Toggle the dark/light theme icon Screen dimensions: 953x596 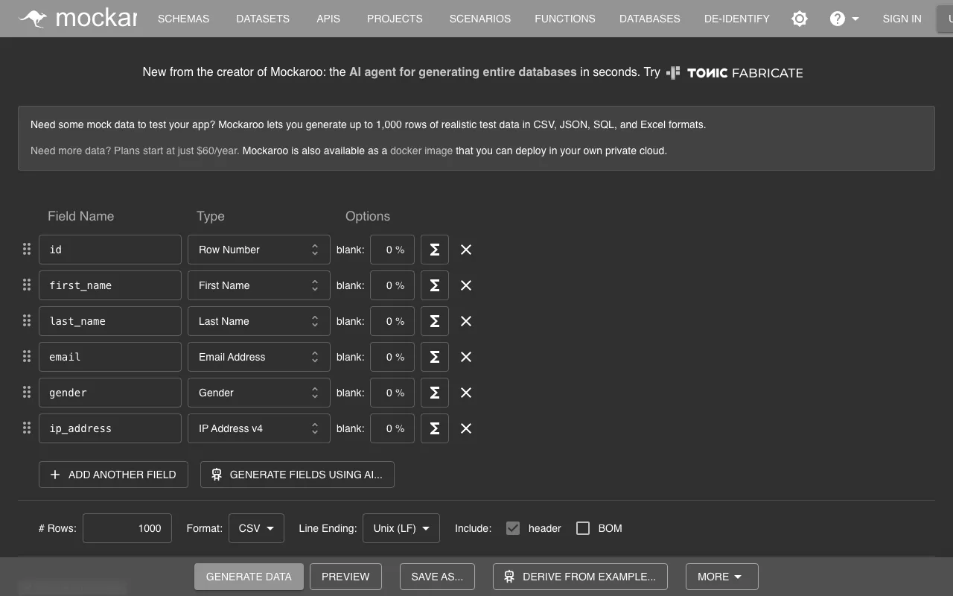[800, 19]
